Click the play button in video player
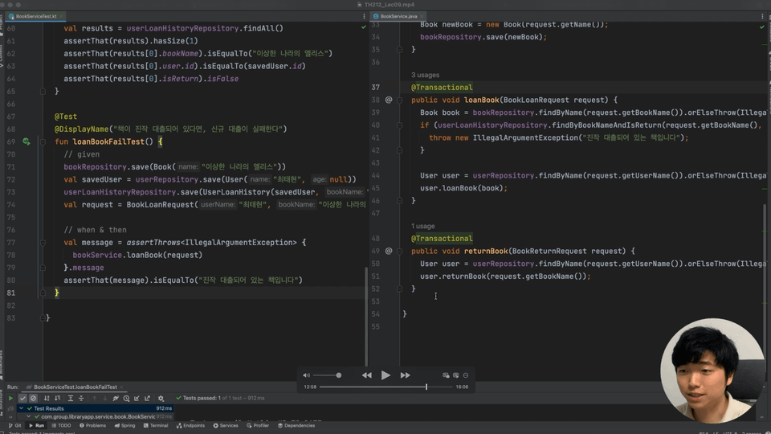 [385, 375]
